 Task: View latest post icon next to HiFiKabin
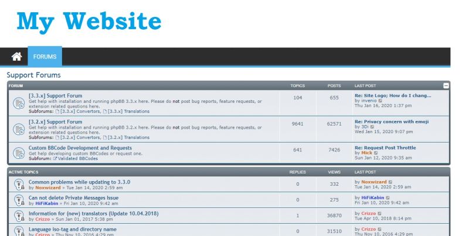pos(388,198)
